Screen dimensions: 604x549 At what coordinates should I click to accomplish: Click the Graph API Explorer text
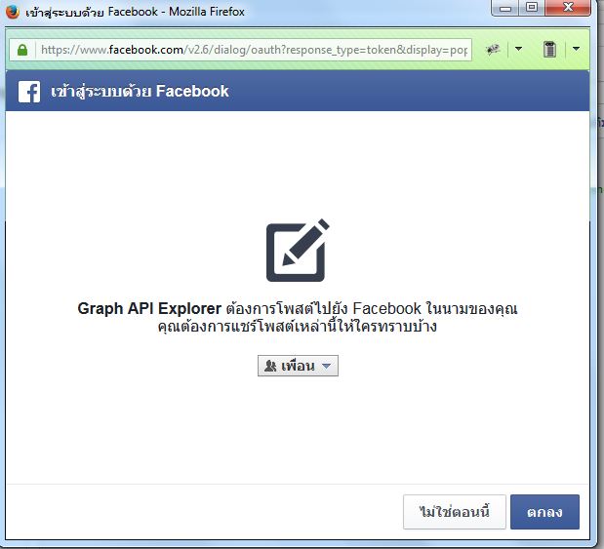pos(149,308)
